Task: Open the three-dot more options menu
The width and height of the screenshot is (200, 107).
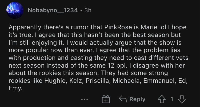Action: coord(85,99)
